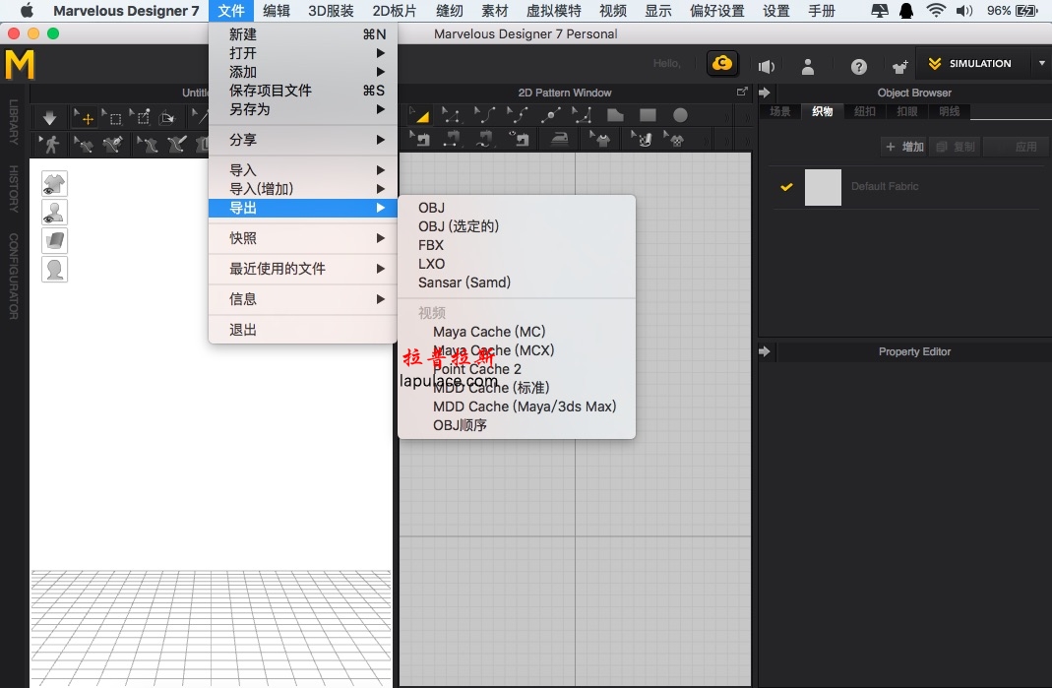Image resolution: width=1052 pixels, height=688 pixels.
Task: Open the SIMULATION mode dropdown arrow
Action: [x=1042, y=64]
